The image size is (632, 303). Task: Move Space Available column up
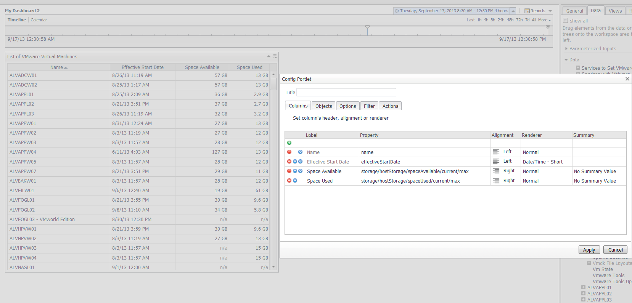point(295,171)
